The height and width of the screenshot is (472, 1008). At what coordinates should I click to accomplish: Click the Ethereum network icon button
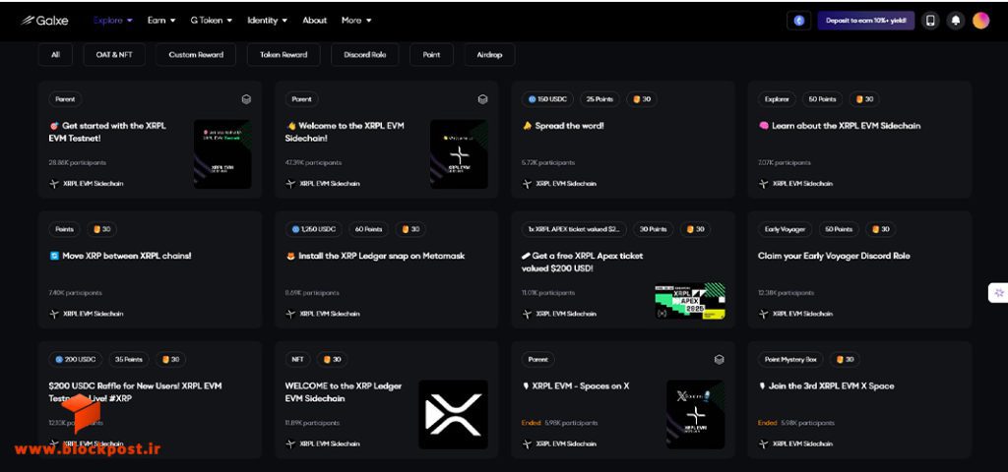pyautogui.click(x=799, y=21)
